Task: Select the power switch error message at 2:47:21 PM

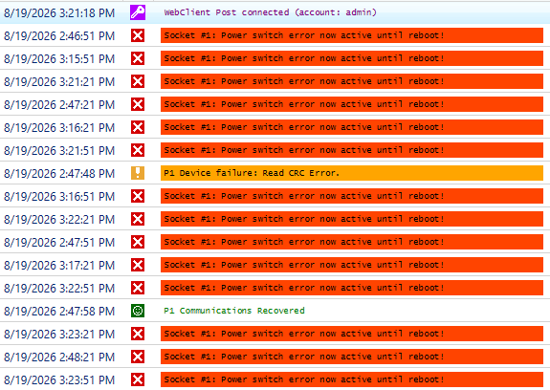Action: point(352,104)
